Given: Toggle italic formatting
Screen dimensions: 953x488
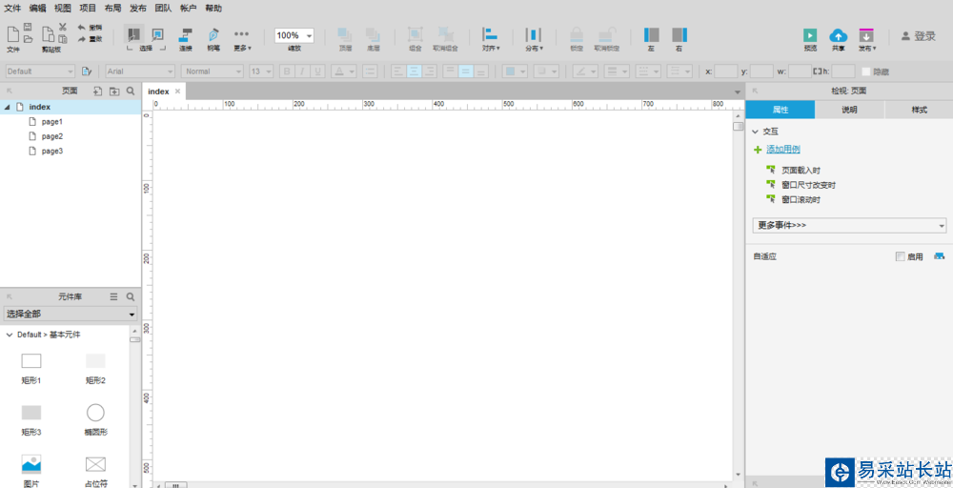Looking at the screenshot, I should 302,71.
